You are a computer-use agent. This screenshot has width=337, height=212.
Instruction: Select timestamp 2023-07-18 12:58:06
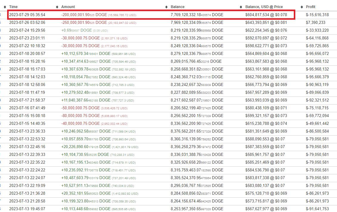click(x=27, y=85)
